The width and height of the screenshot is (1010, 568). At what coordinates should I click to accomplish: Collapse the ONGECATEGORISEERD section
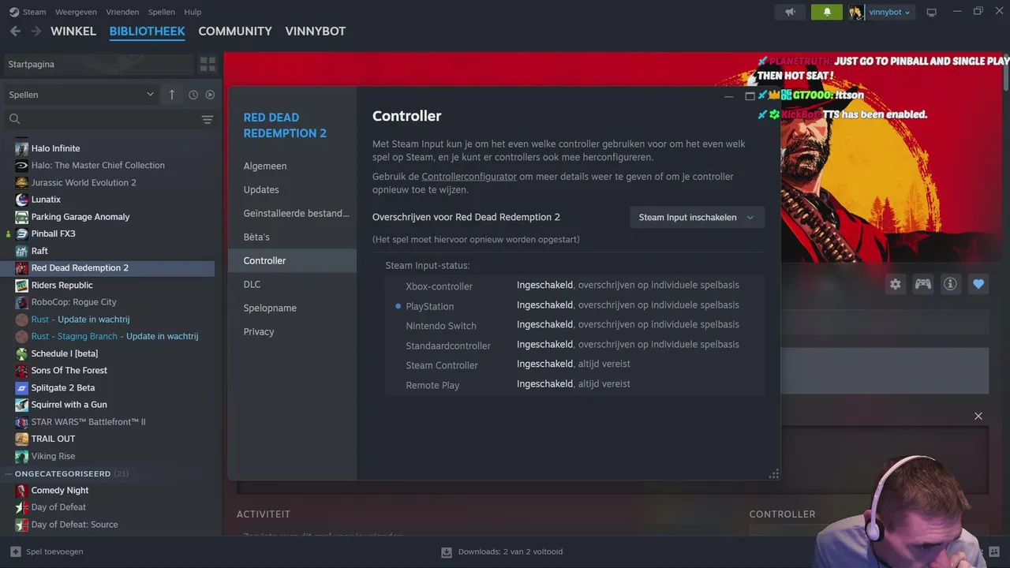pos(9,473)
